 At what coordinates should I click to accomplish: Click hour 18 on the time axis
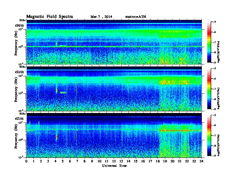coord(158,161)
